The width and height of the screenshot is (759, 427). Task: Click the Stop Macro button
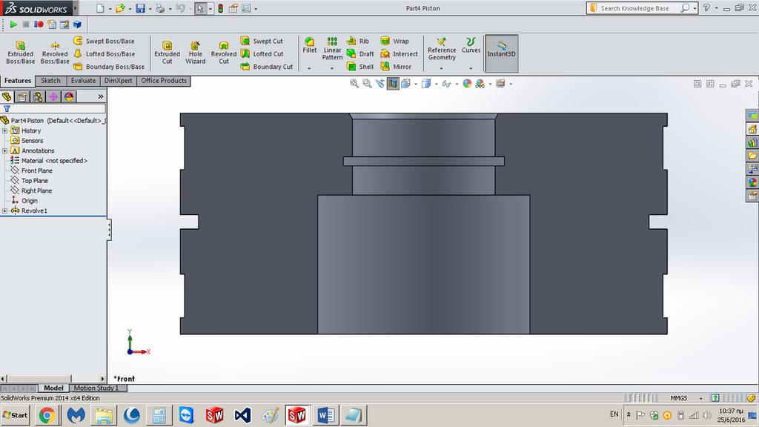26,24
